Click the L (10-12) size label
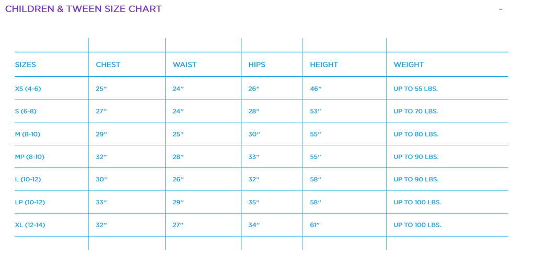The image size is (535, 259). click(28, 180)
